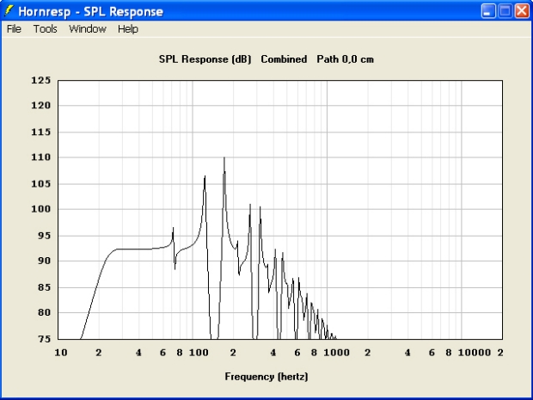Open the Tools menu

pos(45,29)
